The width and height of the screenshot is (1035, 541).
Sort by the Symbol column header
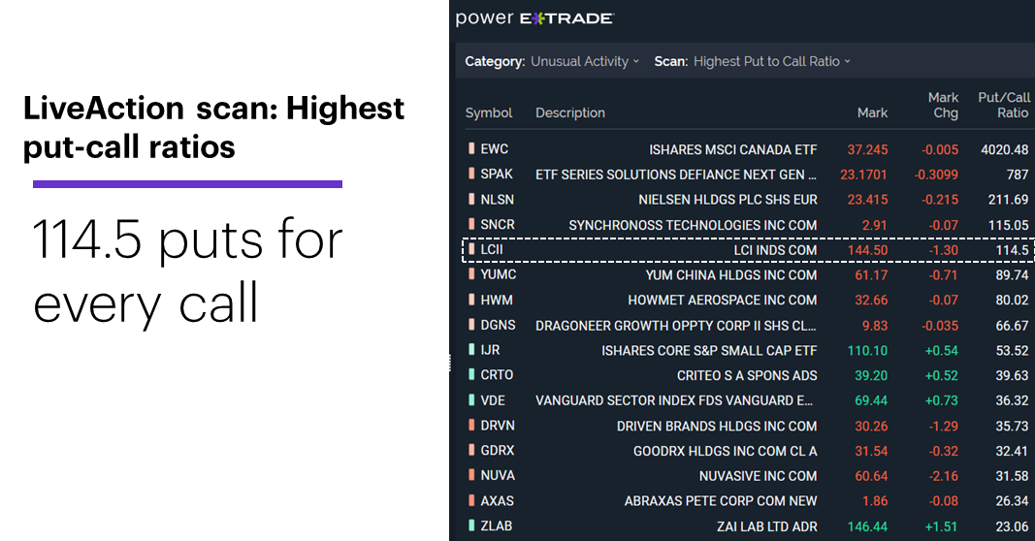[489, 112]
